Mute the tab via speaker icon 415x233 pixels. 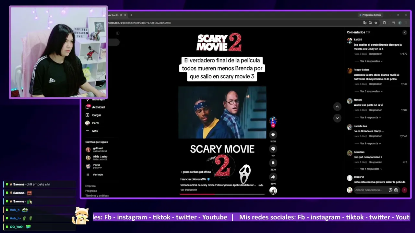tap(121, 15)
